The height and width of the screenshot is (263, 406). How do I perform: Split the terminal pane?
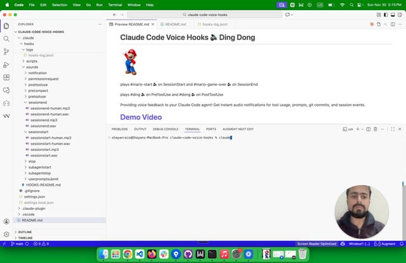point(368,129)
